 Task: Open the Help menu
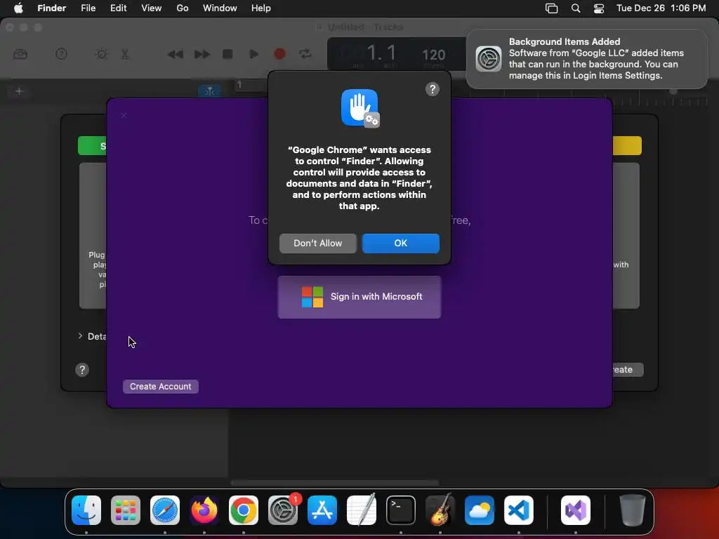point(261,8)
